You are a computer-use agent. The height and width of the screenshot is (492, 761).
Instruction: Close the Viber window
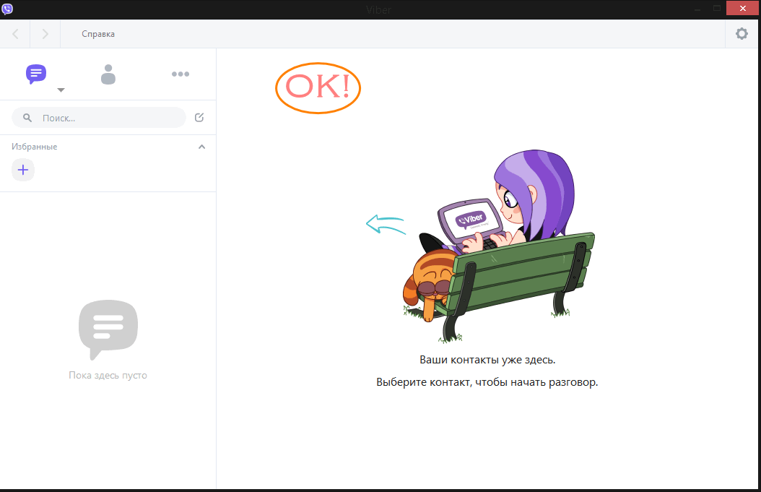click(x=742, y=8)
